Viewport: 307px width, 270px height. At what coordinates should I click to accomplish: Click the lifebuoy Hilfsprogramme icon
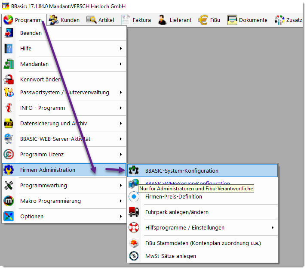[134, 227]
